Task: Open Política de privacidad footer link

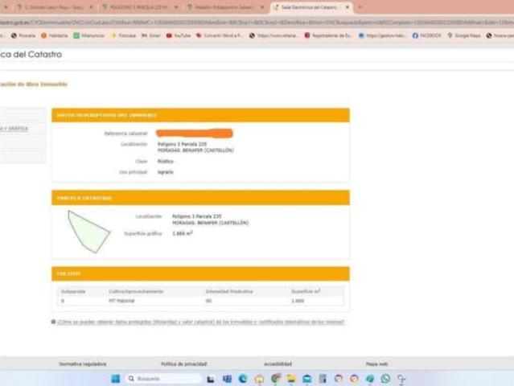Action: click(184, 364)
